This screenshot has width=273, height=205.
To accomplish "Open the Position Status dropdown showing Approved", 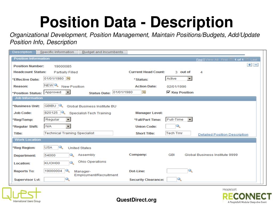I will (57, 92).
